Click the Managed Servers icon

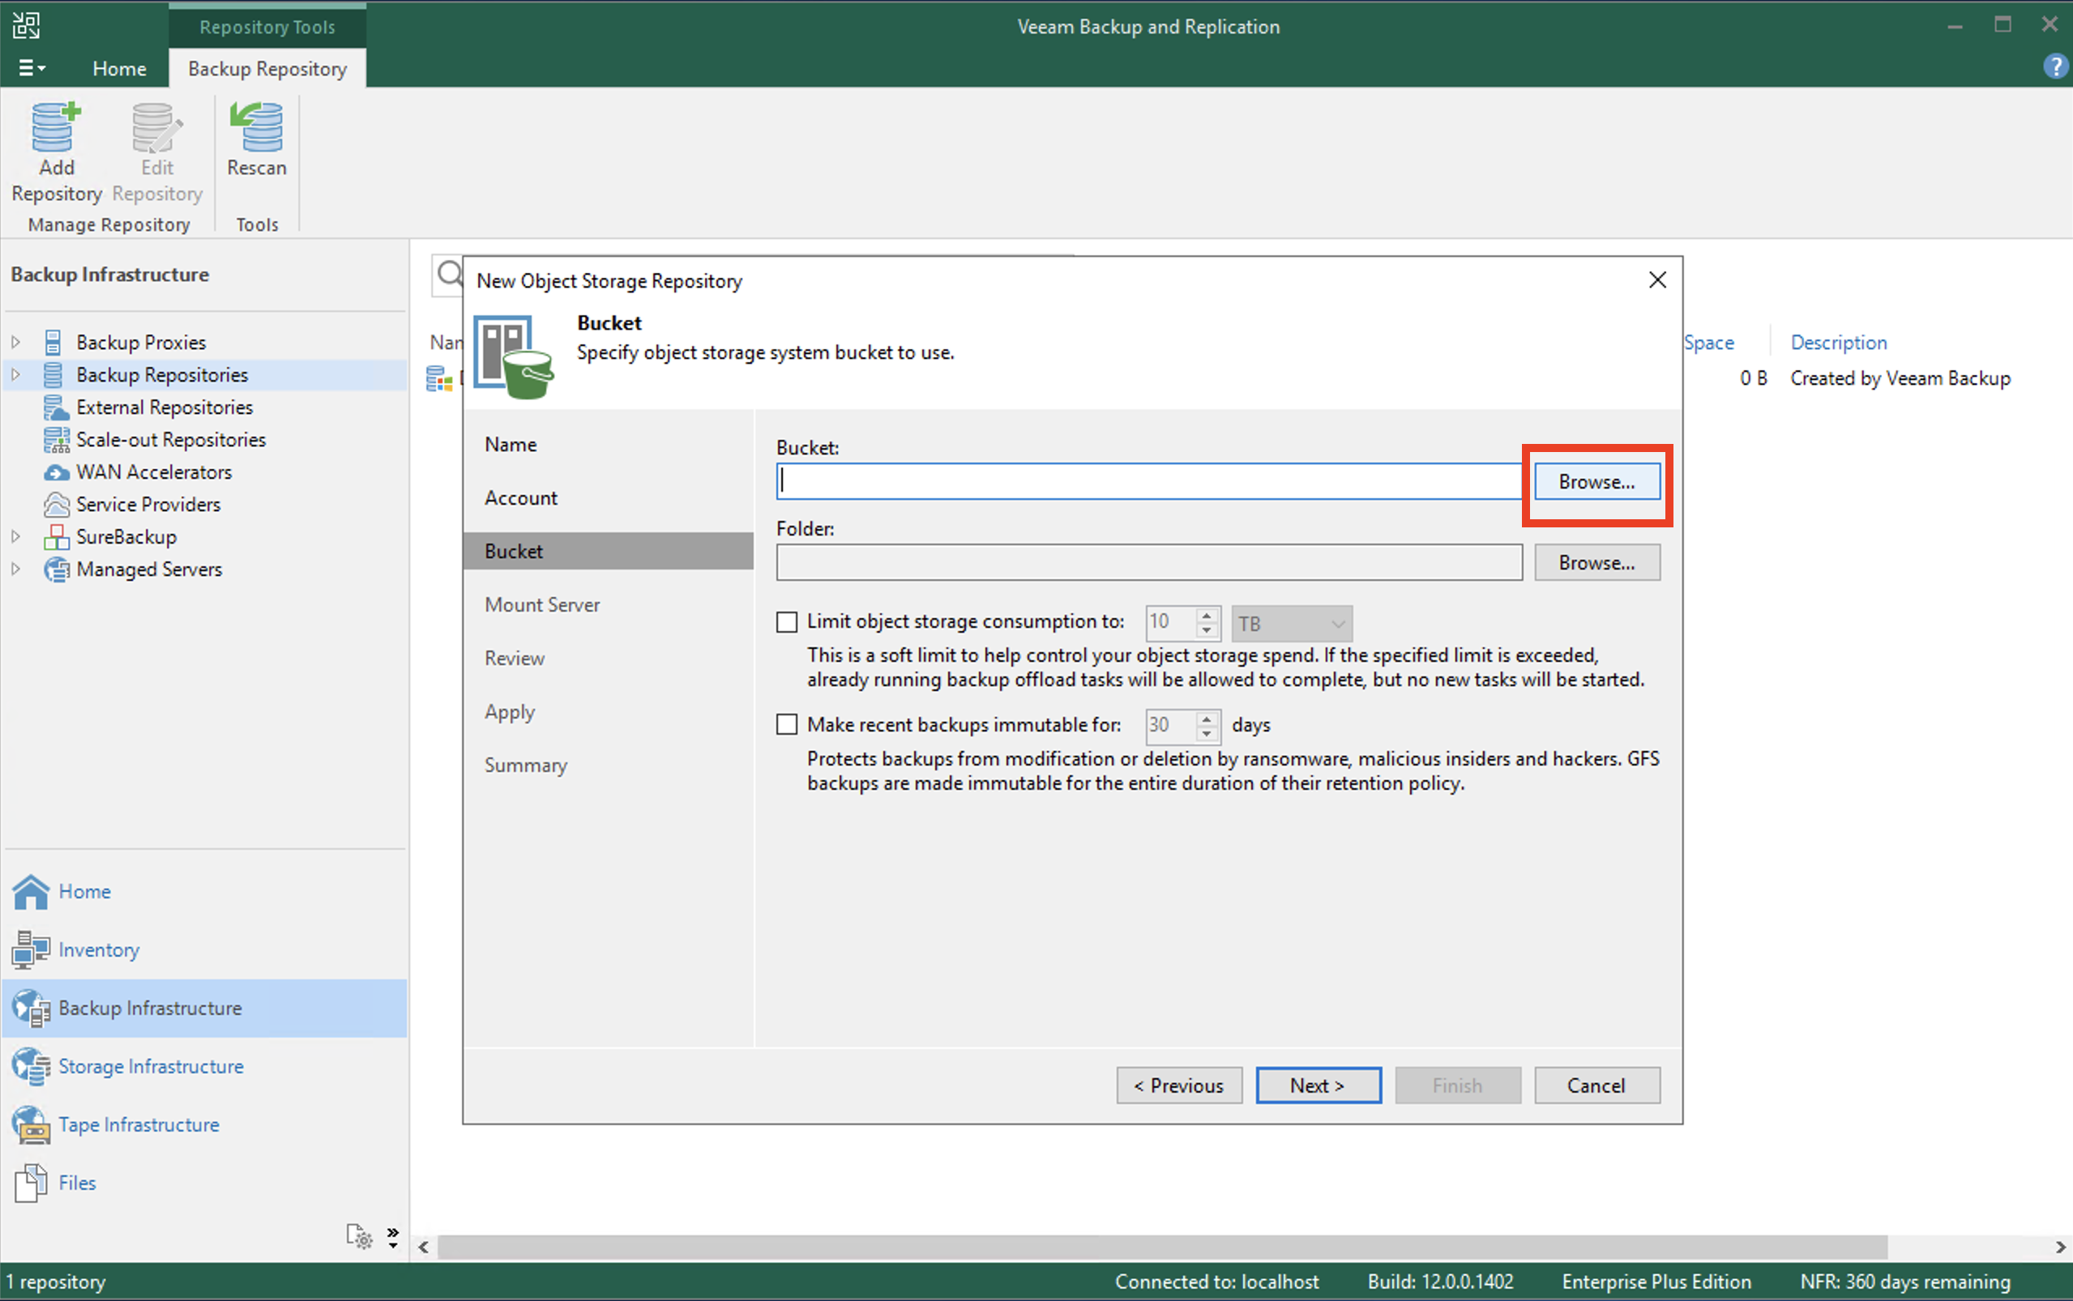56,569
